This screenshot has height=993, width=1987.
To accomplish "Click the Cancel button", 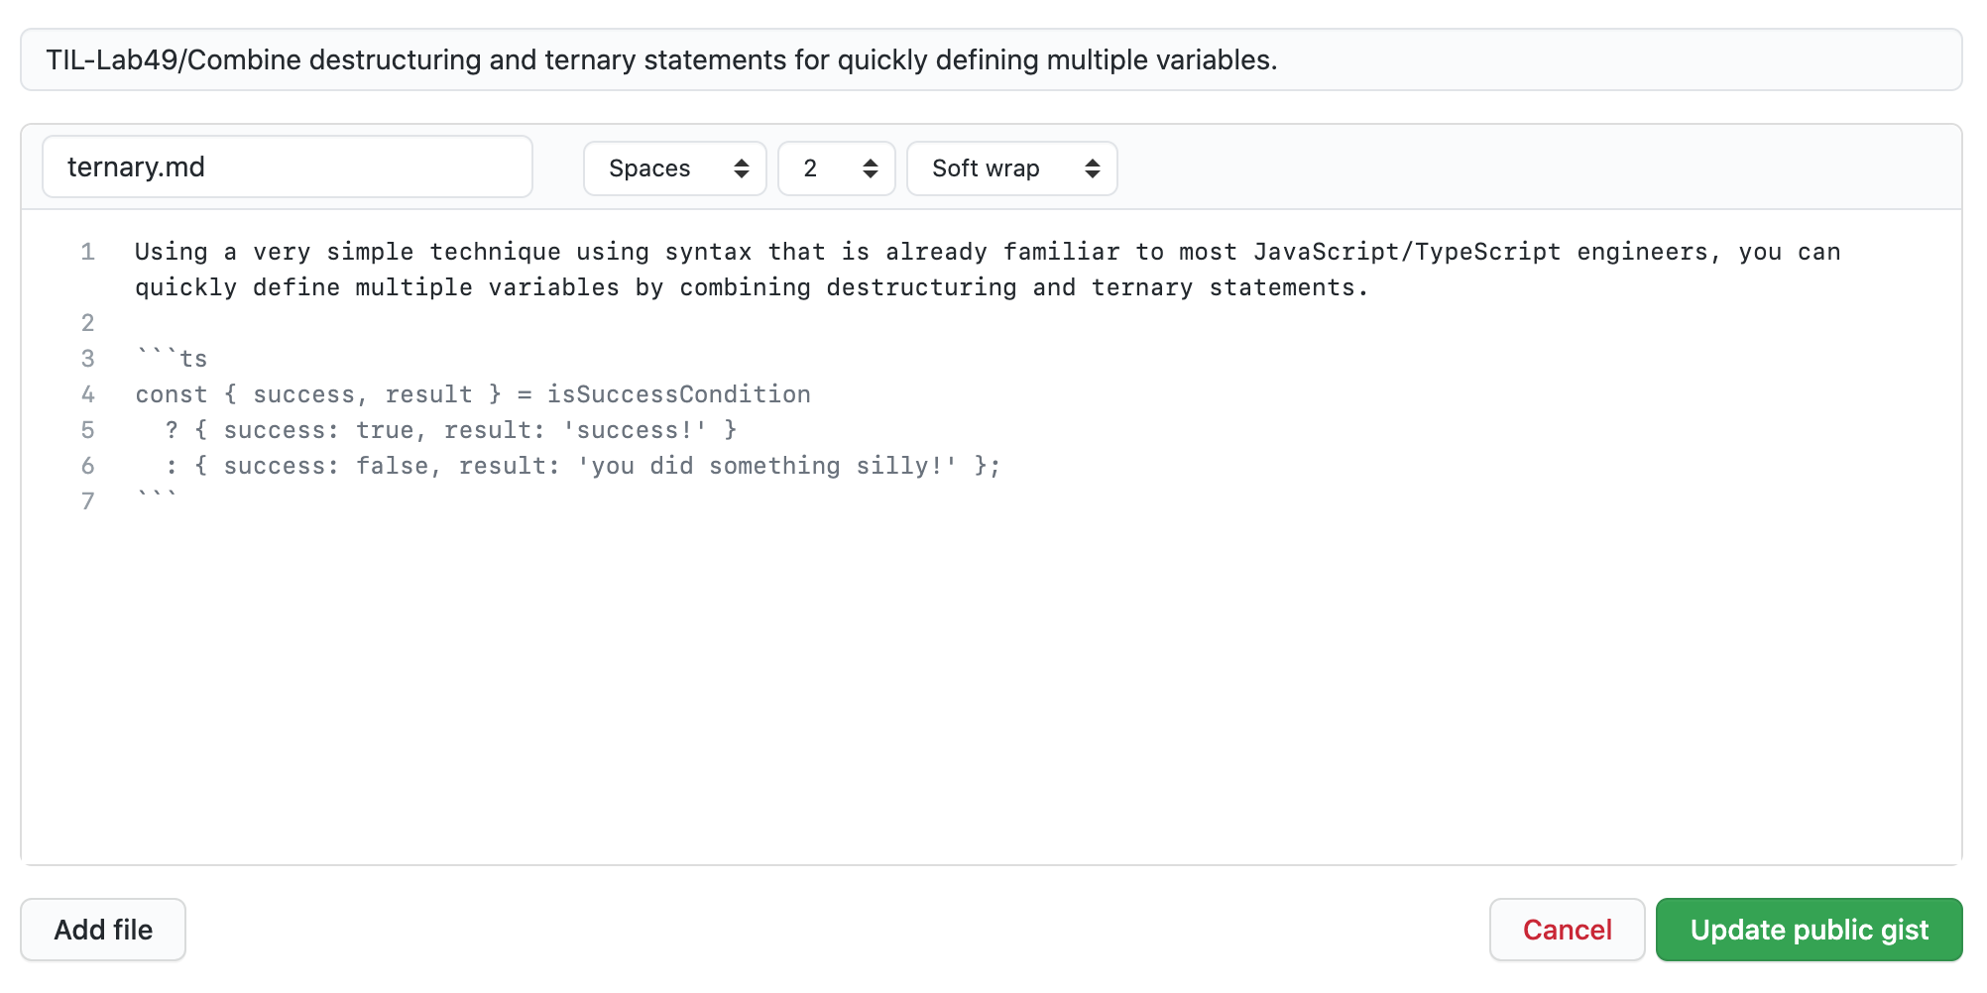I will click(x=1567, y=930).
